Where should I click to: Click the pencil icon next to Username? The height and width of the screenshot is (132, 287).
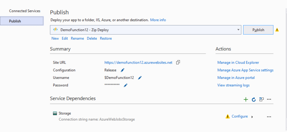[140, 78]
